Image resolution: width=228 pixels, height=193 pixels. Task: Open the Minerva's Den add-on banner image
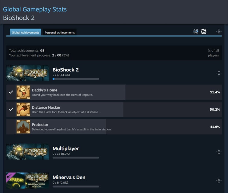tap(28, 181)
